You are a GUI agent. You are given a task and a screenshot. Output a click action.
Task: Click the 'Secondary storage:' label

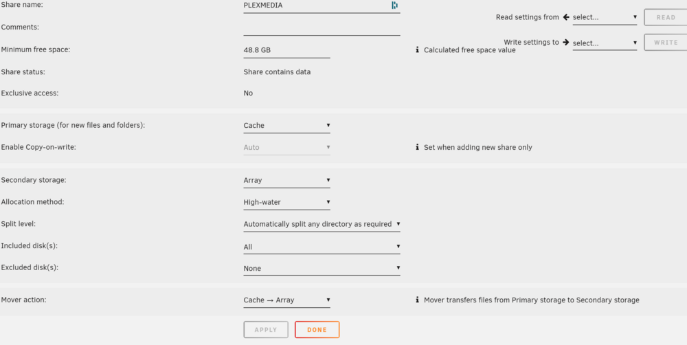(34, 180)
